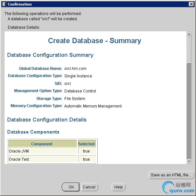Click the Database Configuration Summary heading
The width and height of the screenshot is (196, 196).
click(50, 55)
